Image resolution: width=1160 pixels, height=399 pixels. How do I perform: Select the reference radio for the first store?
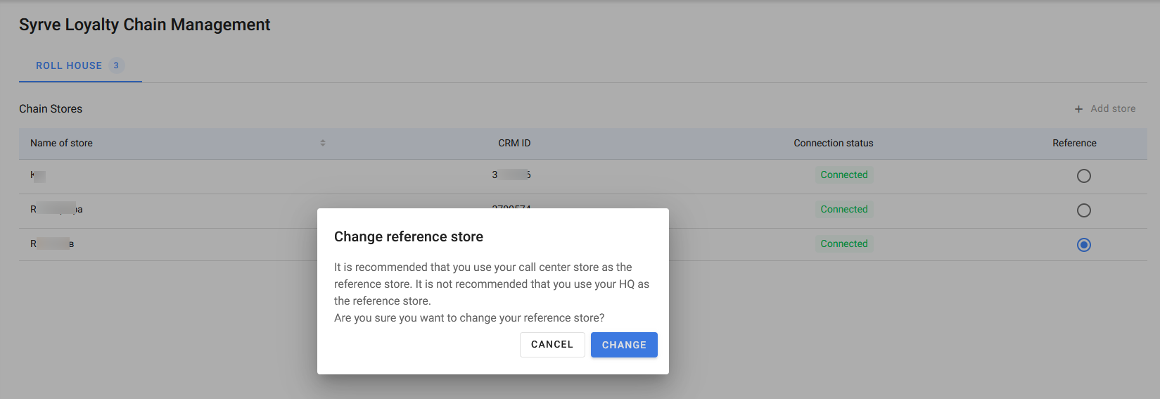(1083, 176)
